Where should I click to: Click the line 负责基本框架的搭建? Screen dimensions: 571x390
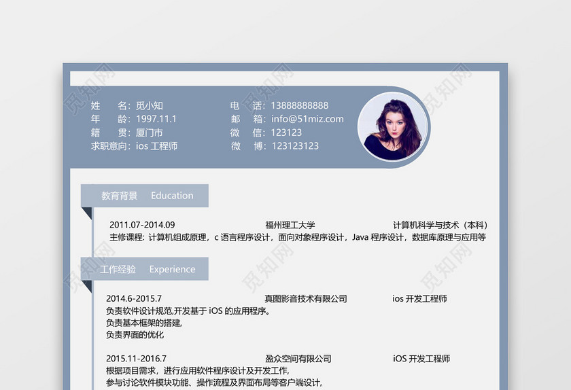coord(144,323)
